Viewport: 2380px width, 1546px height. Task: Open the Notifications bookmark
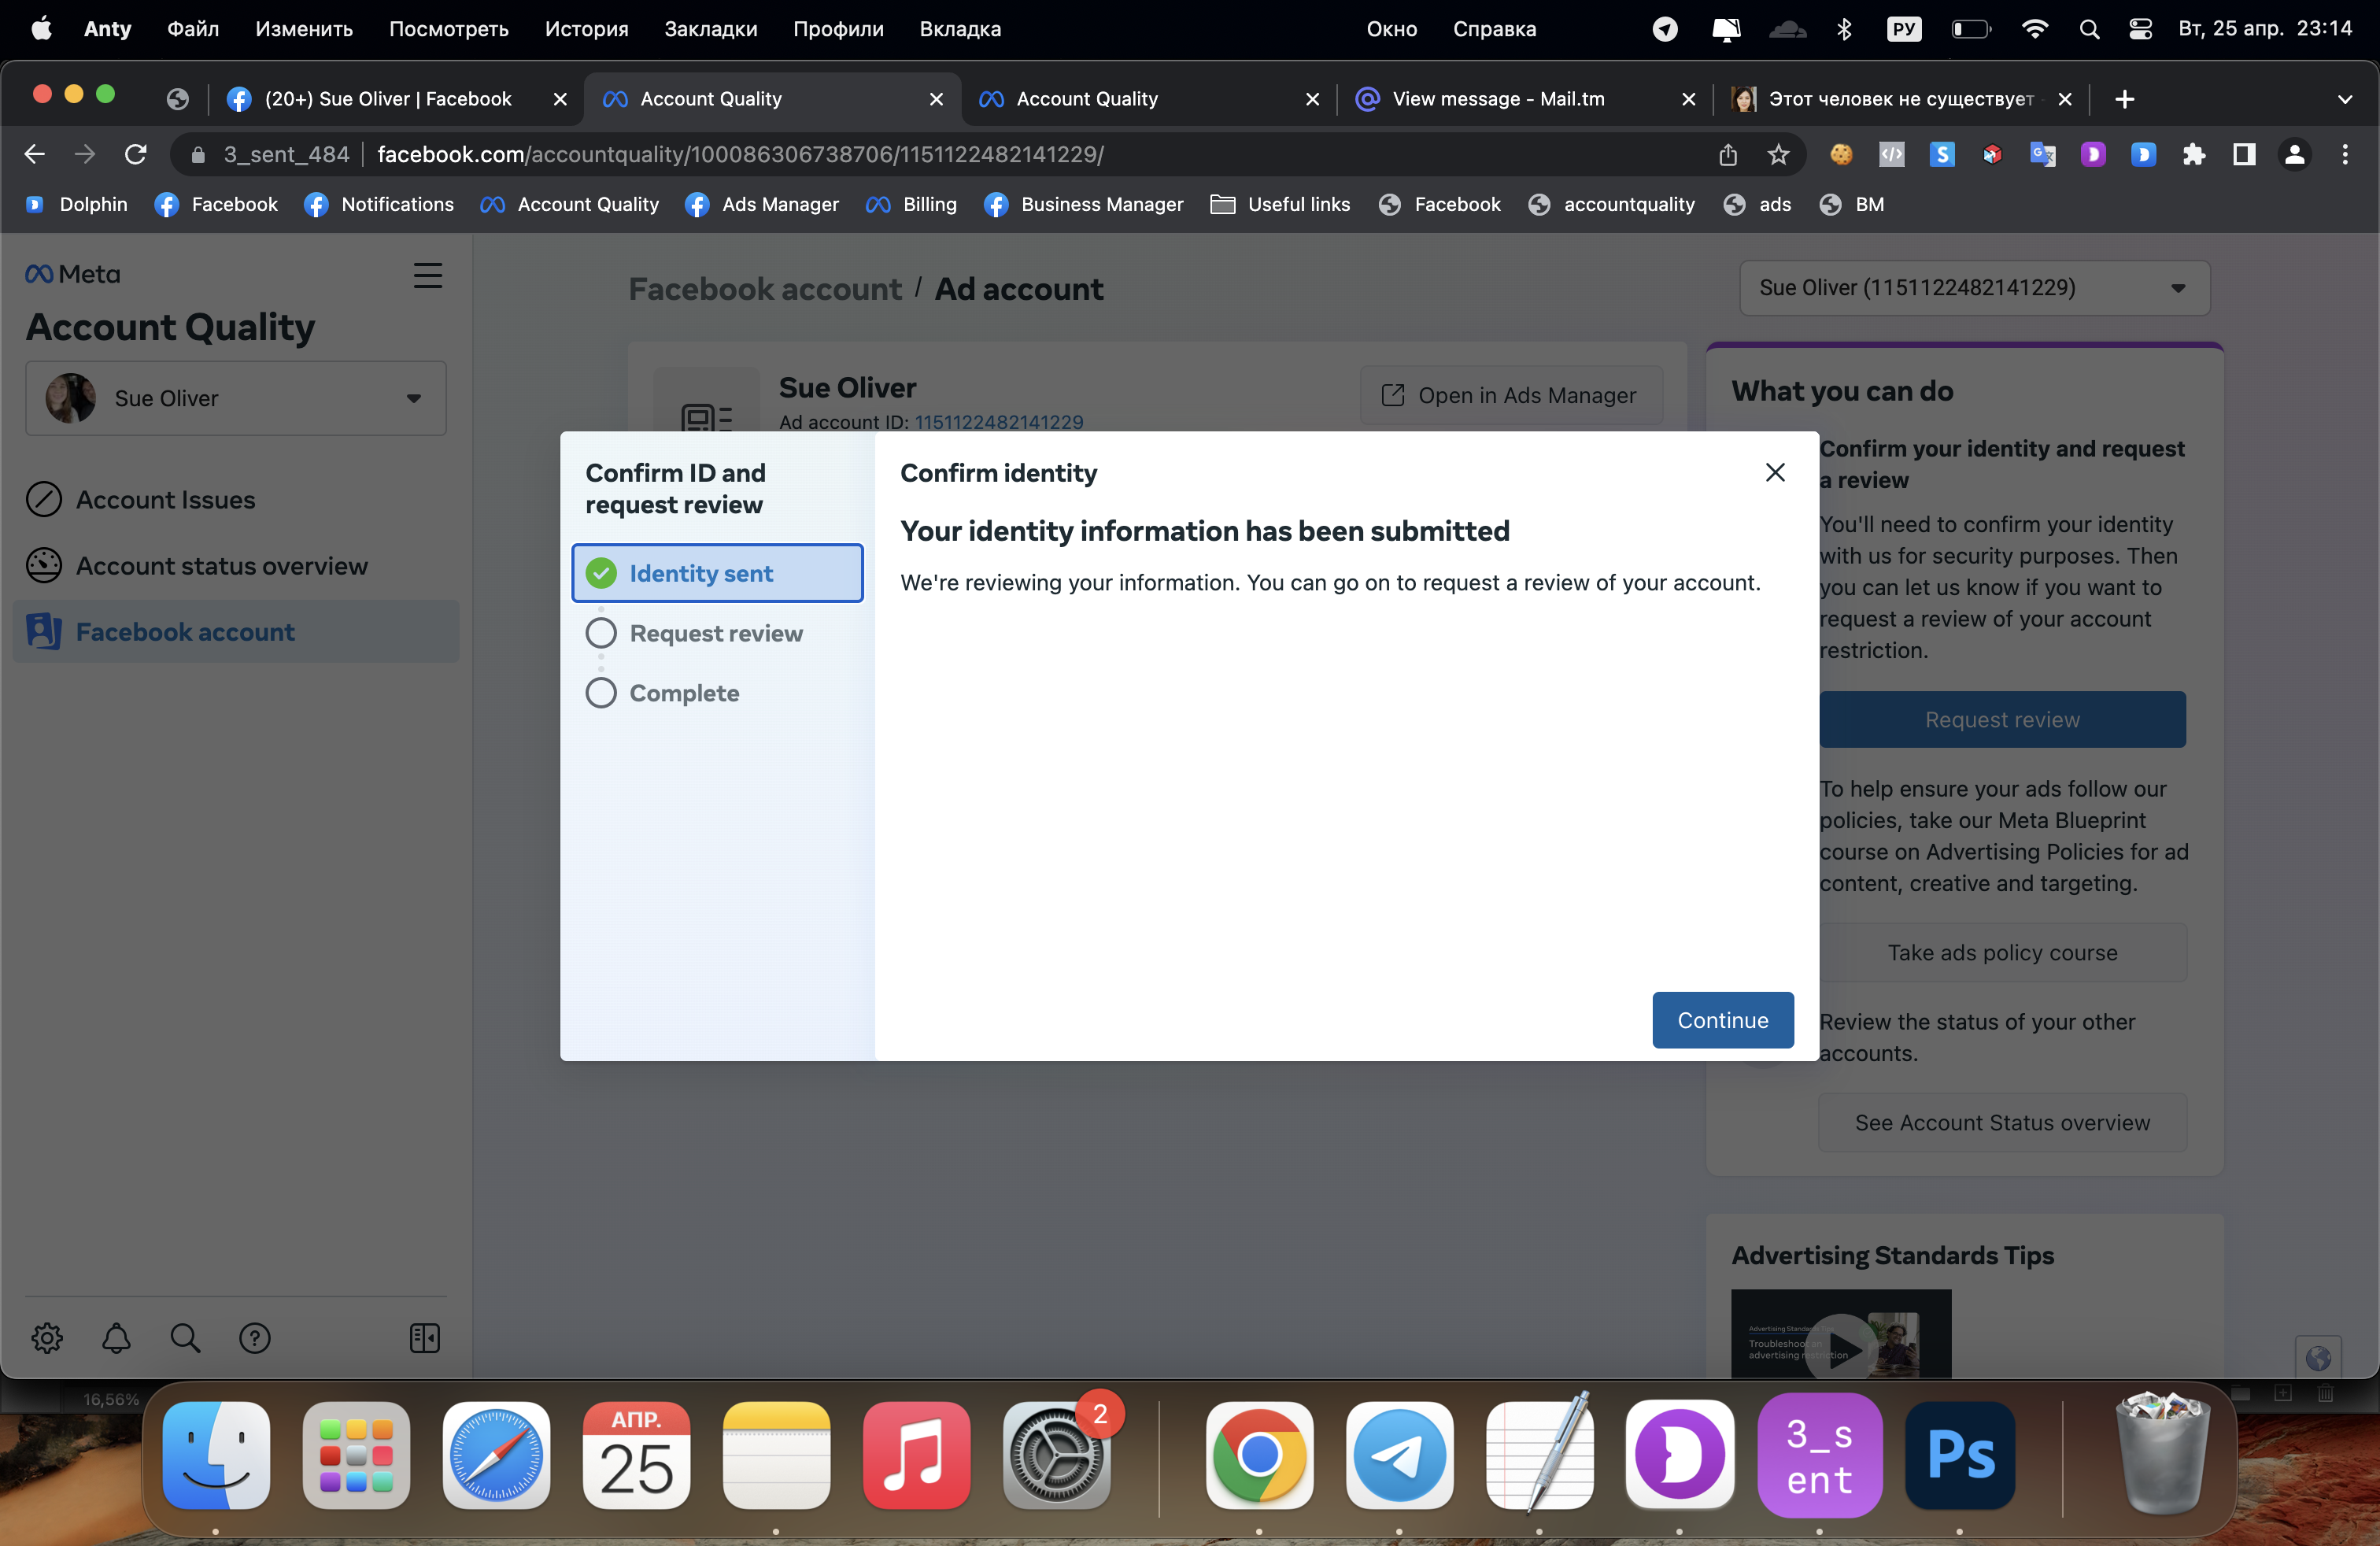pyautogui.click(x=380, y=204)
